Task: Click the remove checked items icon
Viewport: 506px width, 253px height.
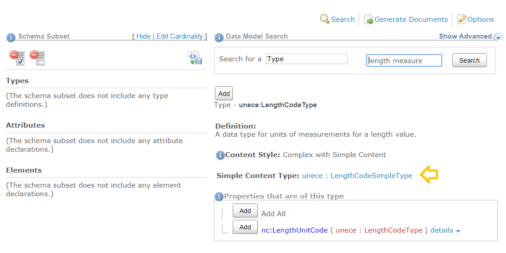Action: (x=17, y=58)
